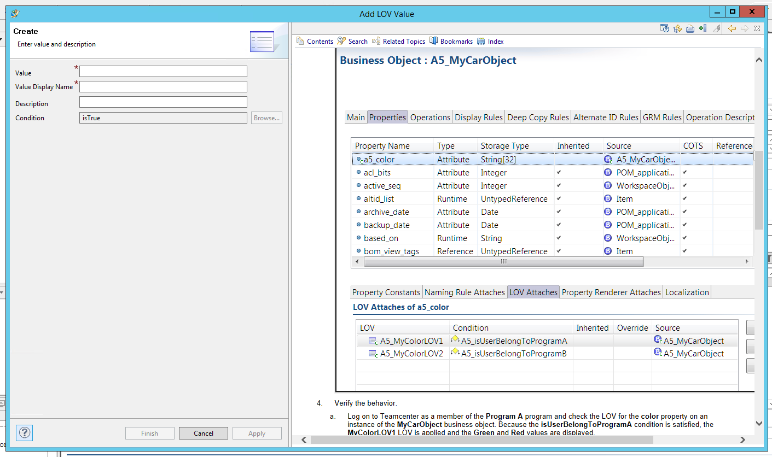Click the archive_date property name

tap(386, 212)
